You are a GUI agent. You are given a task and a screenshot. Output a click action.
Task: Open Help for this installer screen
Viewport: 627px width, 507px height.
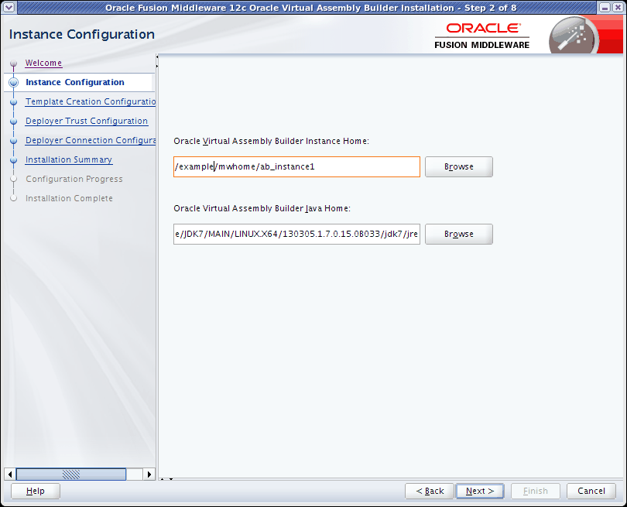point(35,491)
